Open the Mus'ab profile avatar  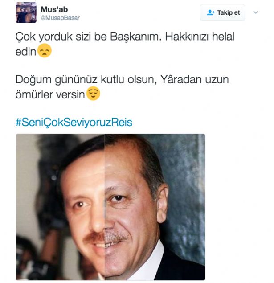(x=26, y=12)
